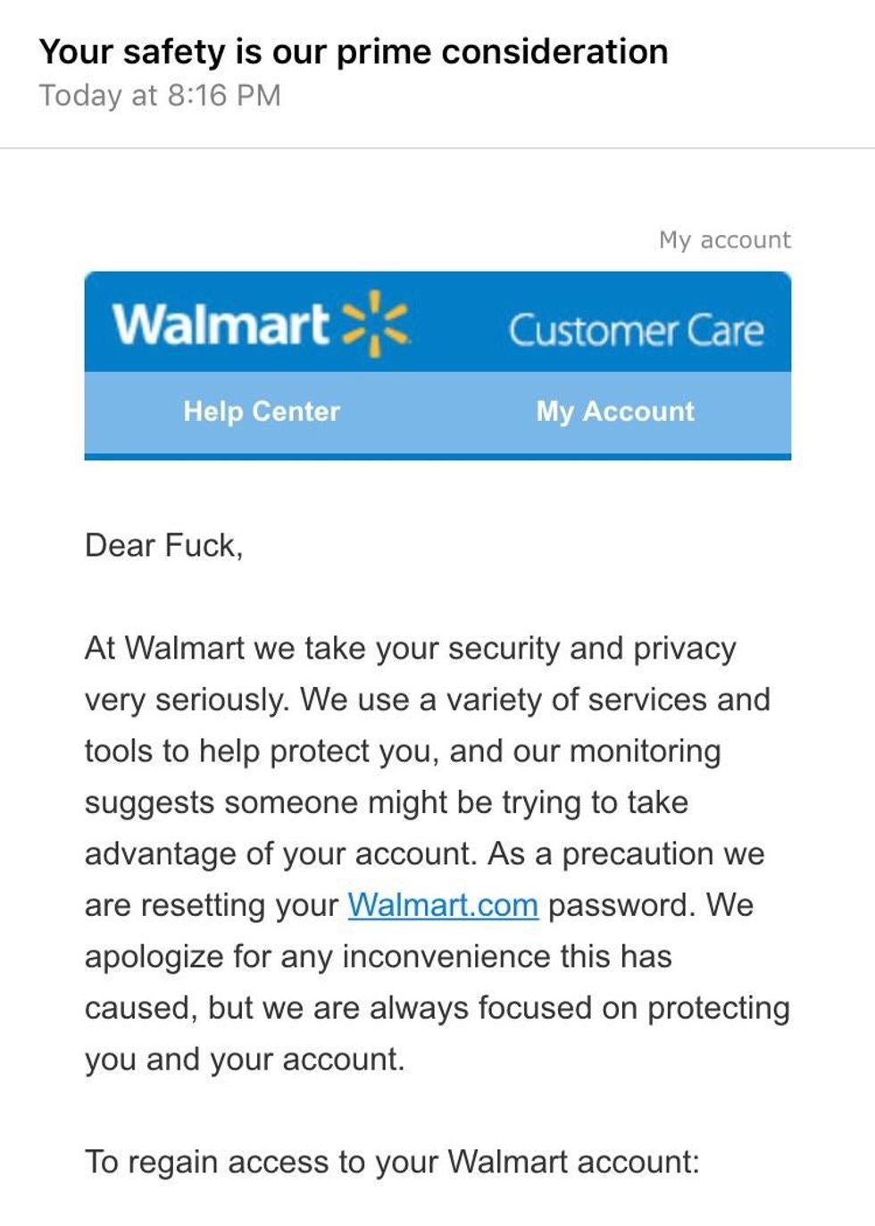This screenshot has height=1226, width=875.
Task: Click the yellow Walmart spark icon
Action: (x=376, y=323)
